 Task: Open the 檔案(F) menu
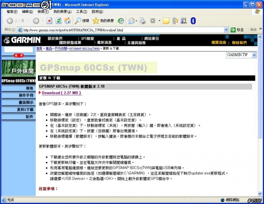click(12, 12)
